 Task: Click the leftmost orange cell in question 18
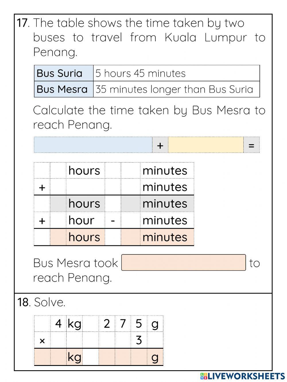(x=42, y=357)
